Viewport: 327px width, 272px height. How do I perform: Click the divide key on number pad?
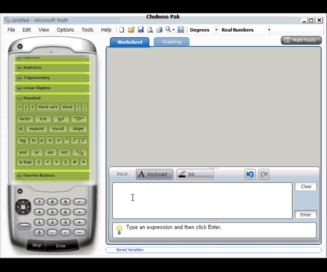coord(79,202)
